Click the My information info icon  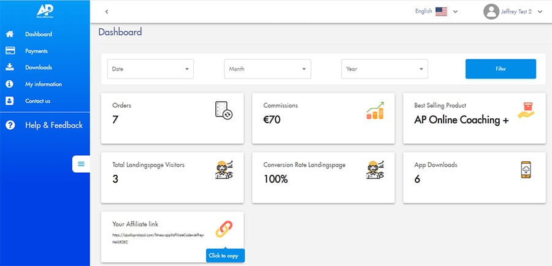(x=10, y=84)
